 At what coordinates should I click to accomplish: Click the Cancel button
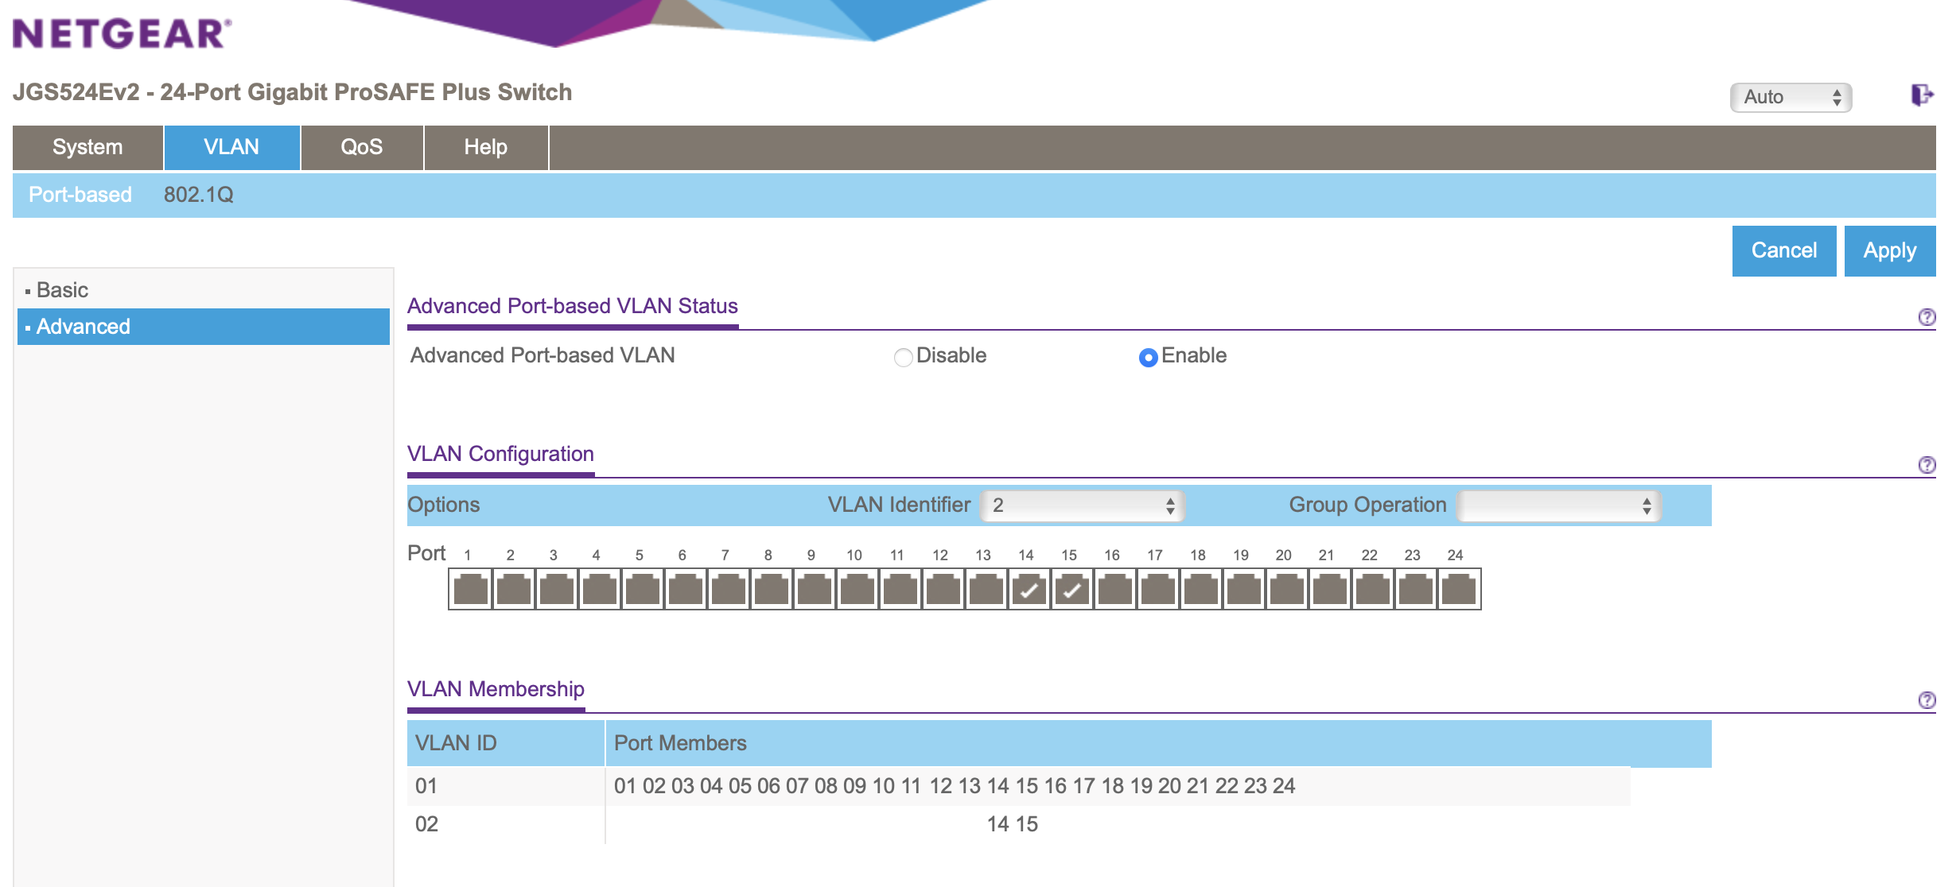coord(1783,251)
